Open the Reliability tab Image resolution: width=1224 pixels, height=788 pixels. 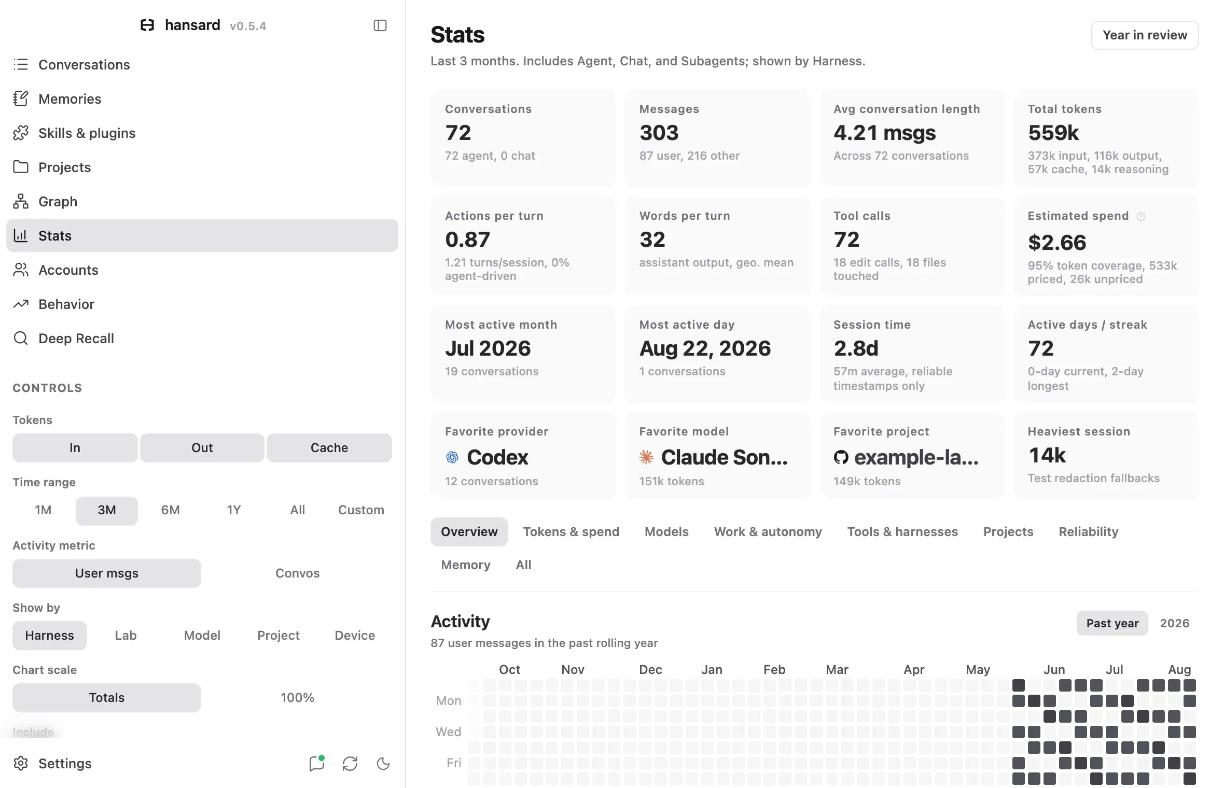1088,531
